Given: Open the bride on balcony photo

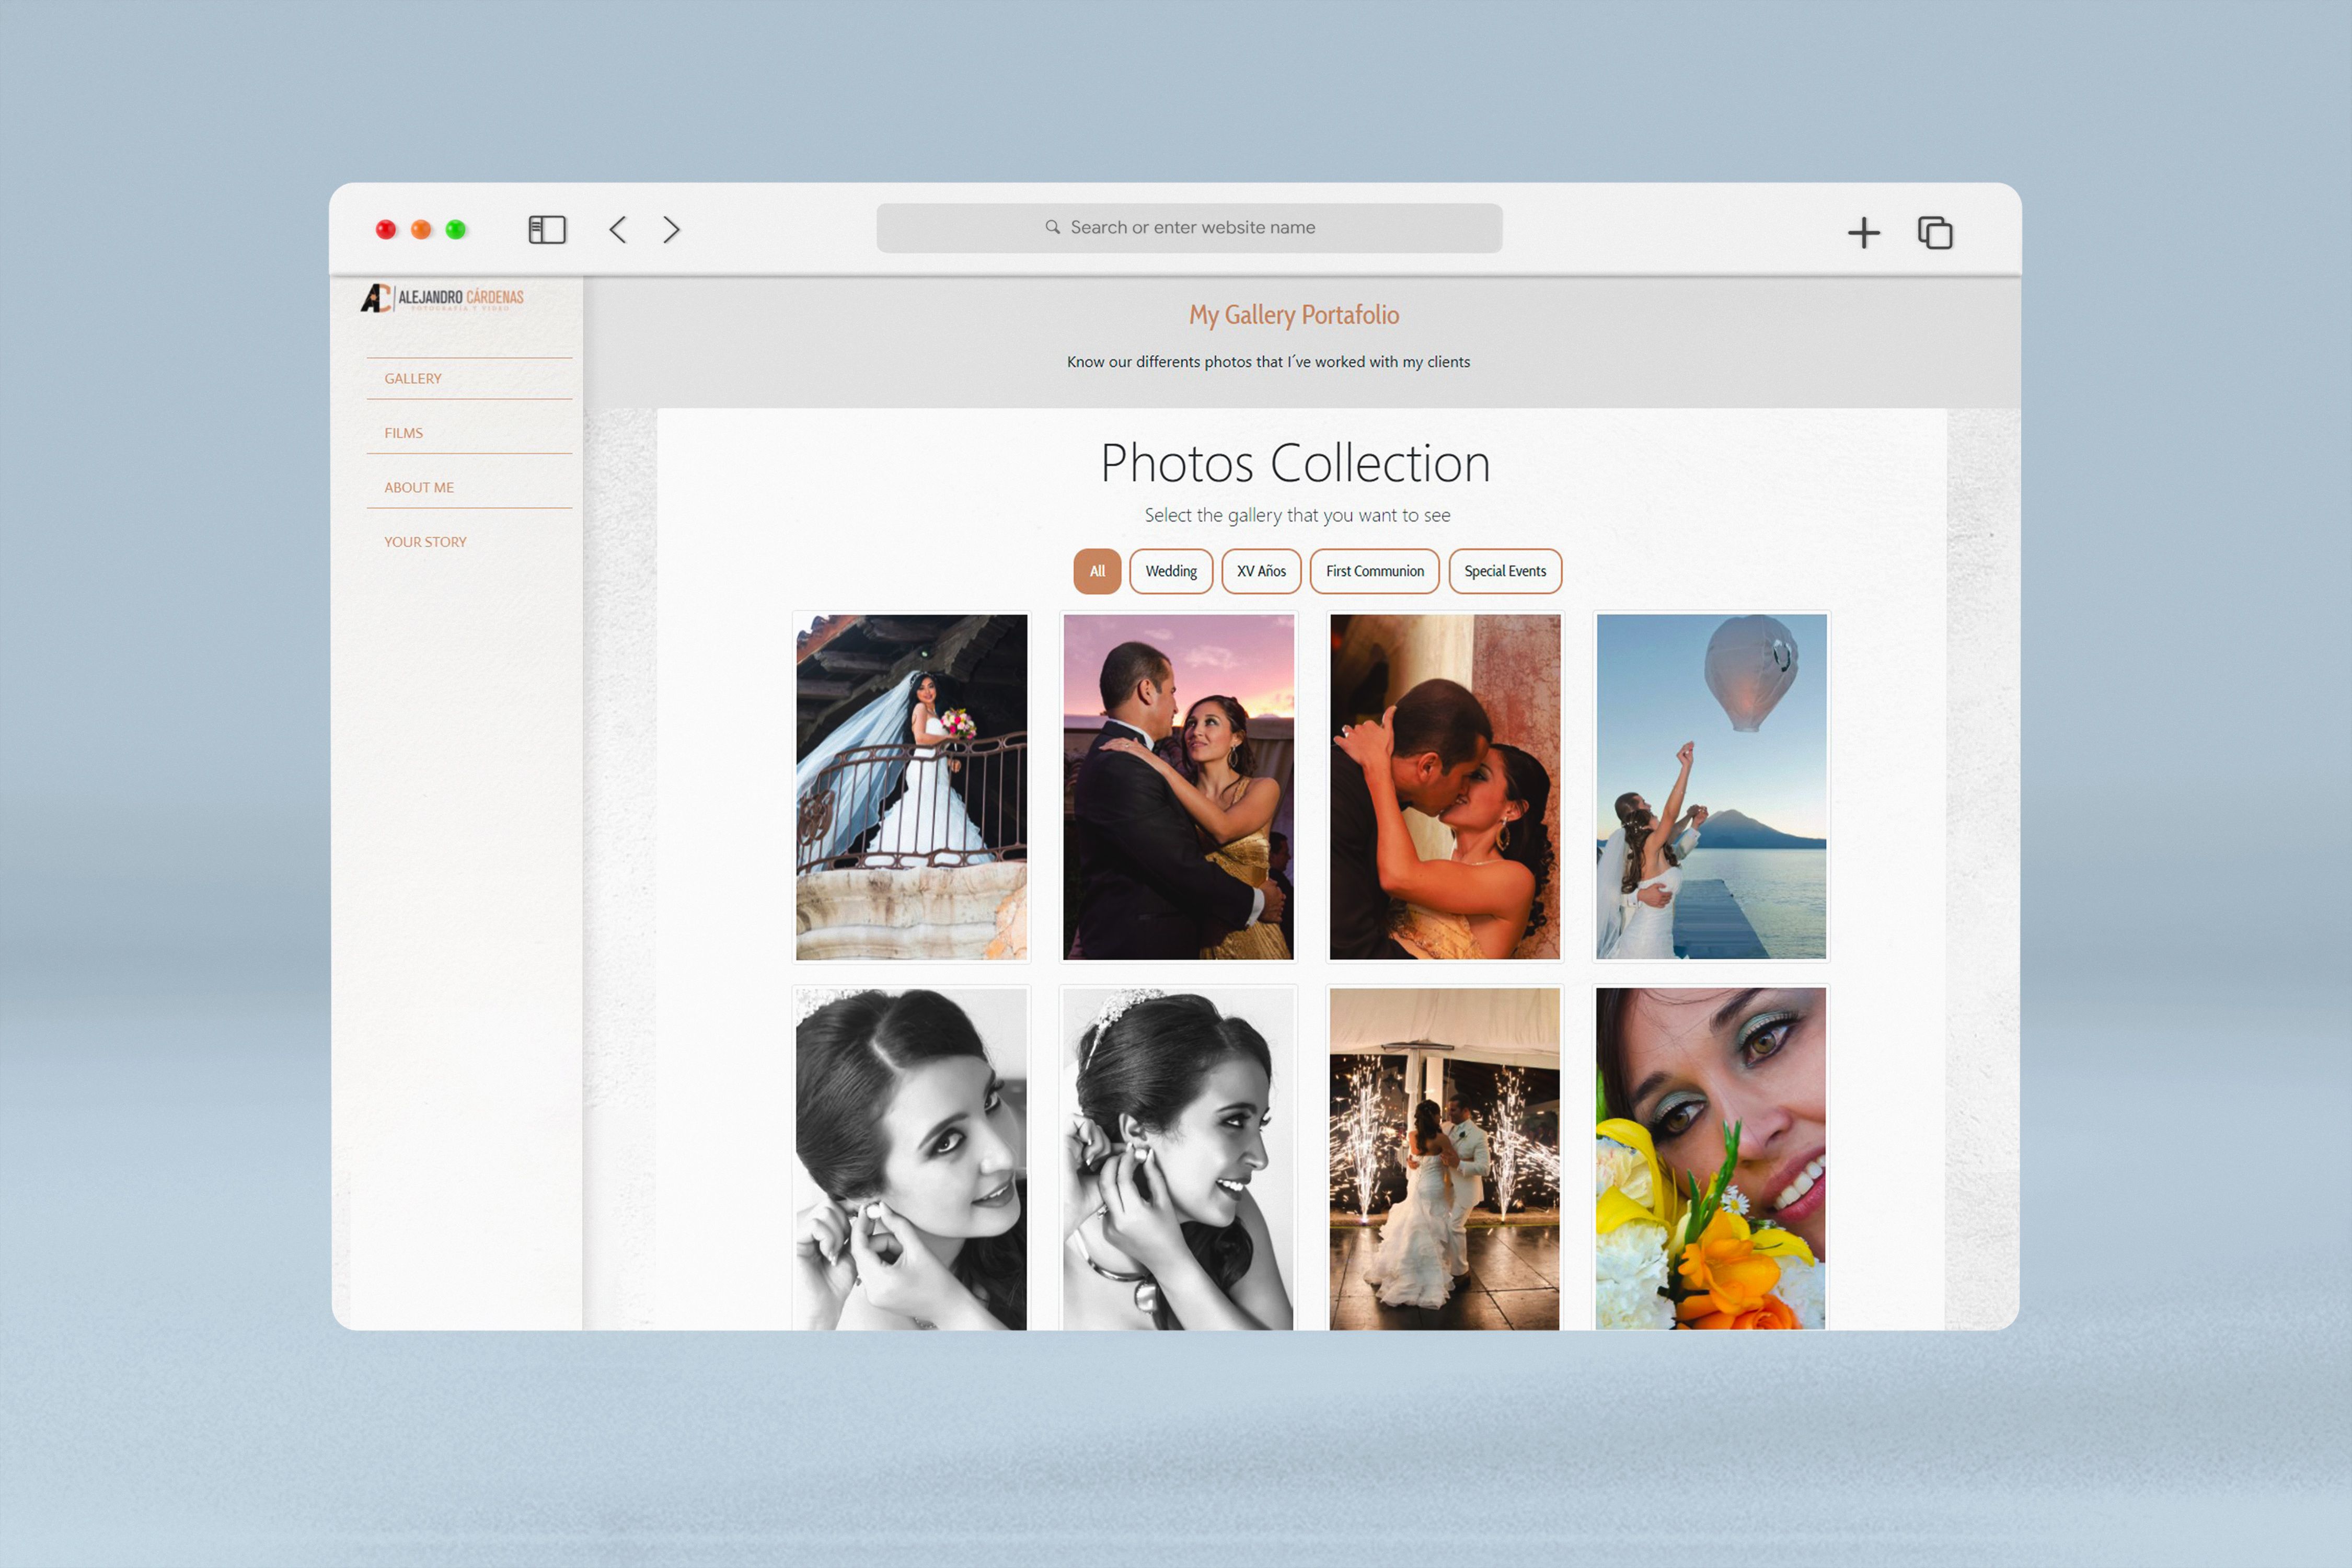Looking at the screenshot, I should [911, 787].
